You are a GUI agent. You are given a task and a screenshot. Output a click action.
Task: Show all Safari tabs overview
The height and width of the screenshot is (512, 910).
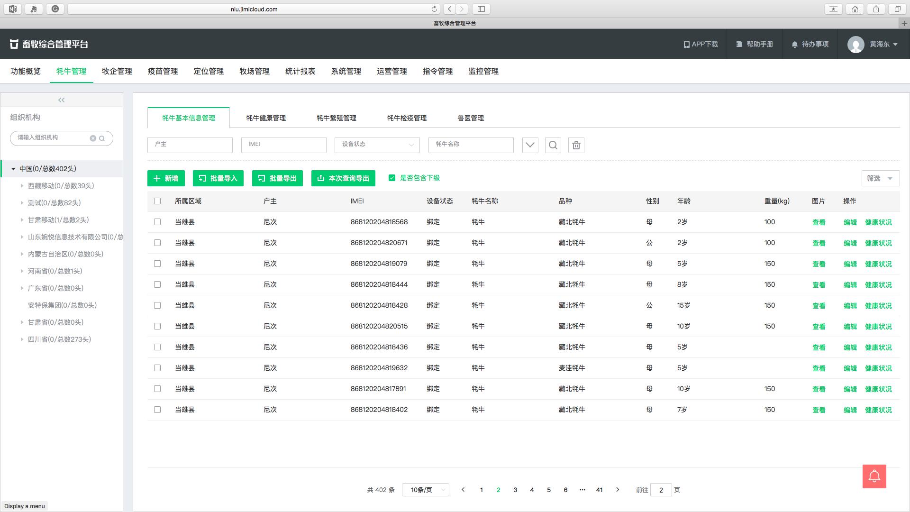[x=898, y=9]
